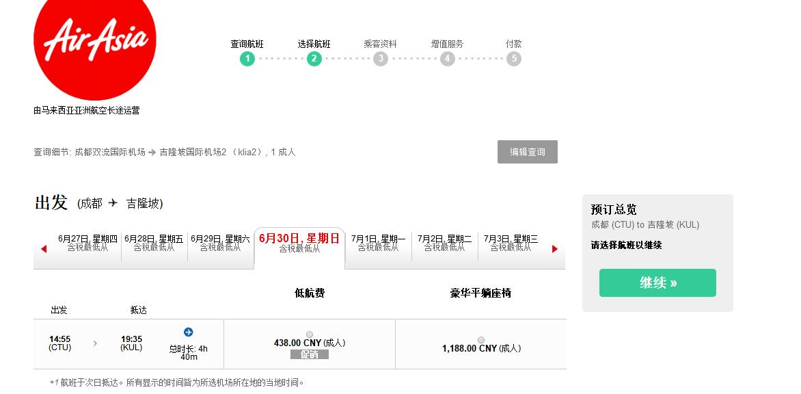
Task: Show earlier dates with left red arrow
Action: point(44,249)
